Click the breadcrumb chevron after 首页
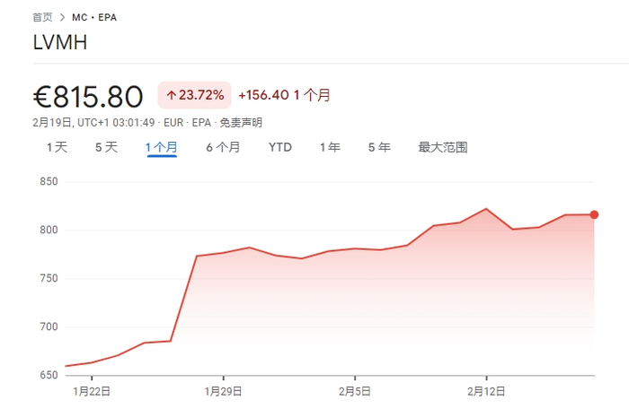Viewport: 629px width, 409px height. coord(61,17)
